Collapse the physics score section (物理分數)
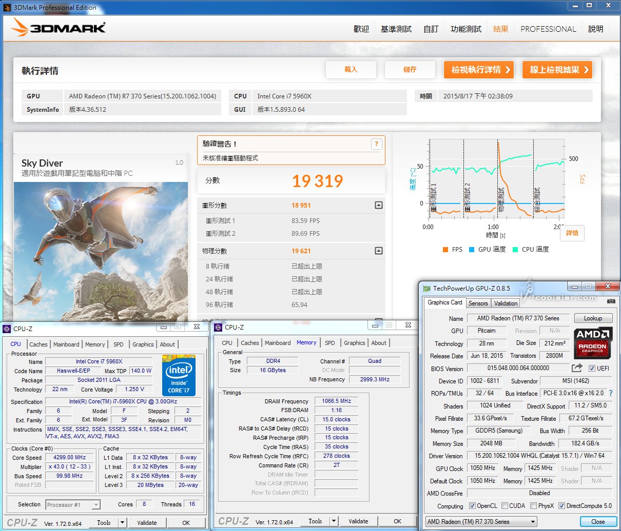 (378, 251)
